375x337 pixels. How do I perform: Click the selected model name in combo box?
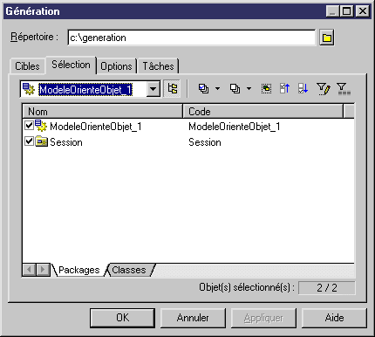85,90
